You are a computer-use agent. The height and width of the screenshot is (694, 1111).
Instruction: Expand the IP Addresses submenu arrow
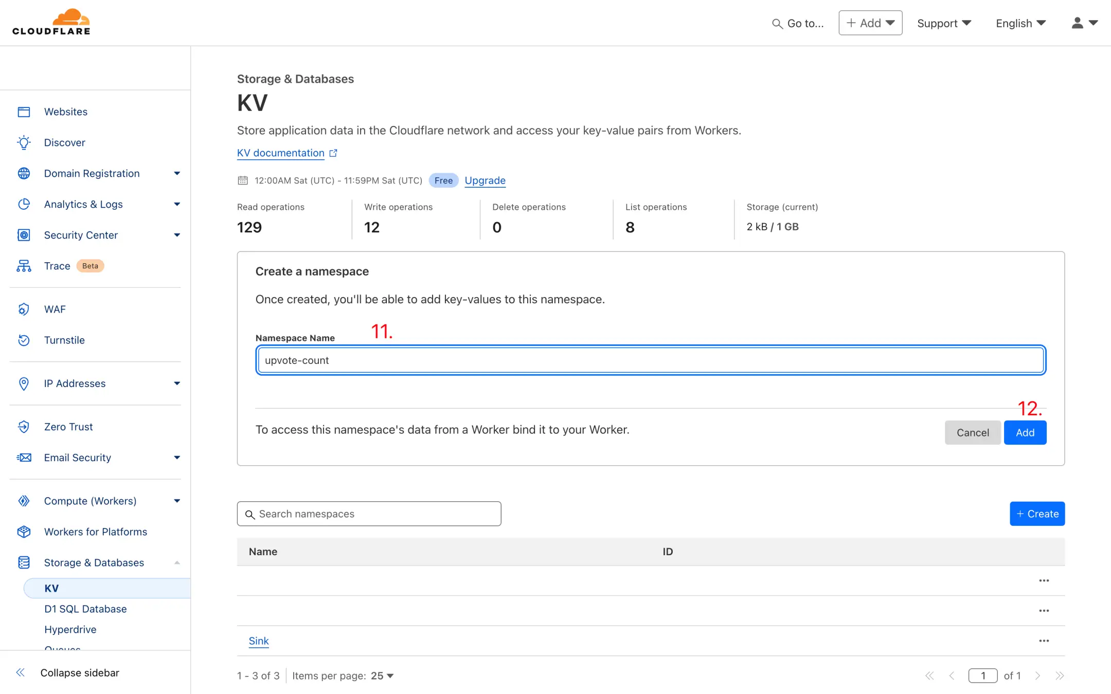point(177,383)
